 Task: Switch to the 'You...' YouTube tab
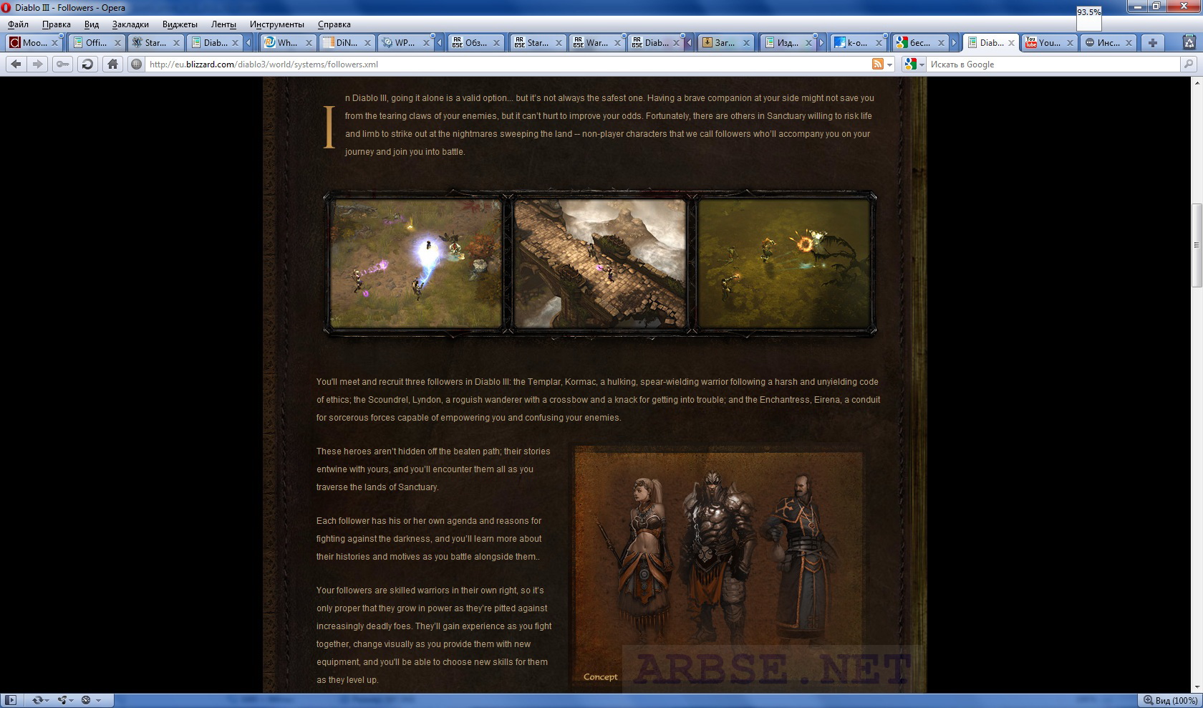1049,43
